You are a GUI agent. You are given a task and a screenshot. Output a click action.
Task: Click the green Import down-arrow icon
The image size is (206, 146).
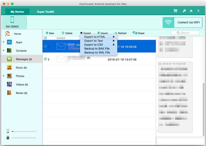(99, 33)
